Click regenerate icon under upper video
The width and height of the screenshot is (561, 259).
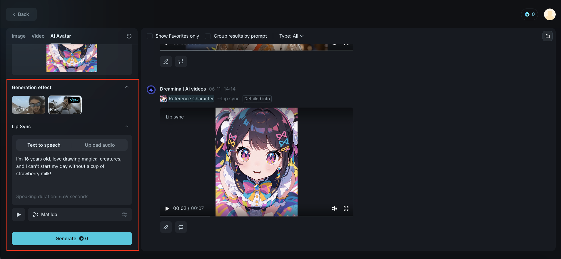(x=181, y=61)
